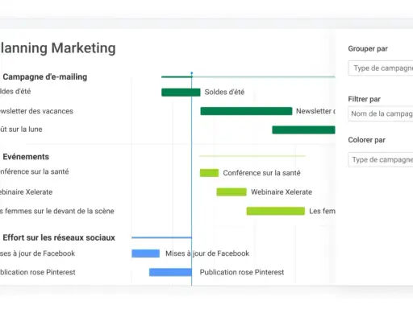Select the dark green Soldes d'été Gantt bar

[181, 93]
